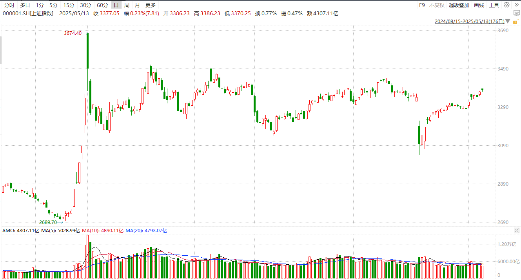The height and width of the screenshot is (280, 521).
Task: Select the 1分 period tab
Action: tap(40, 5)
